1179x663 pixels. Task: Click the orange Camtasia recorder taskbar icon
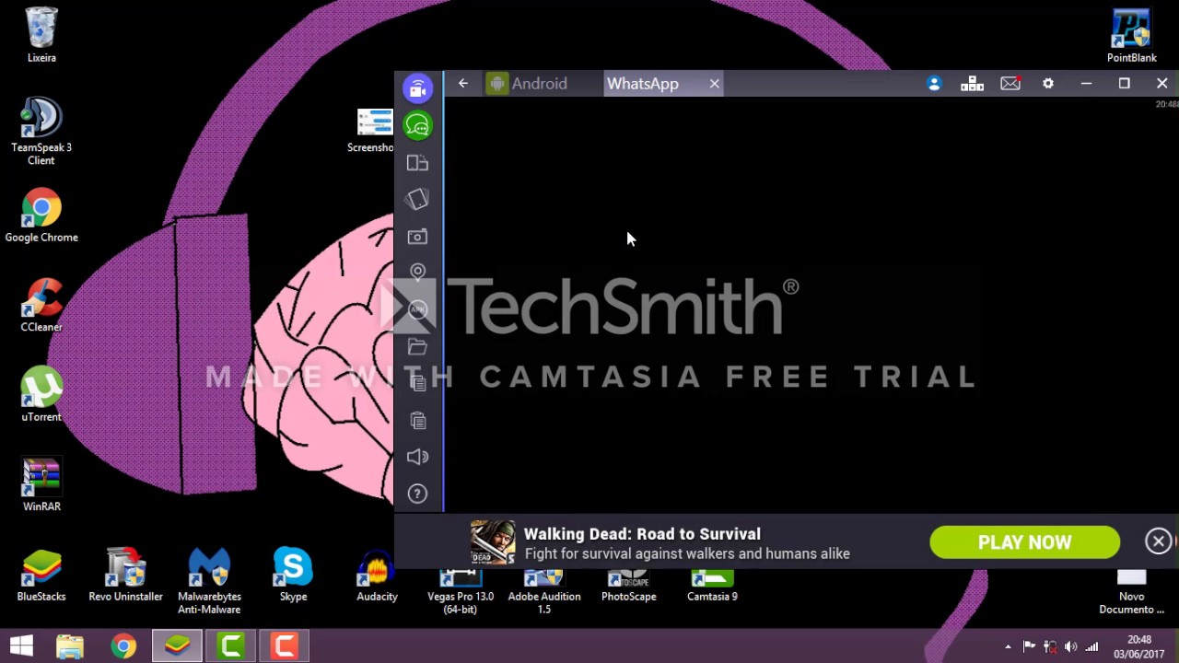tap(285, 646)
